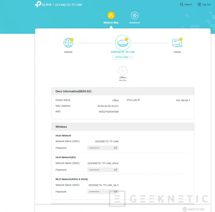The height and width of the screenshot is (212, 215).
Task: Click the Host Network(6G) password field
Action: coord(103,170)
